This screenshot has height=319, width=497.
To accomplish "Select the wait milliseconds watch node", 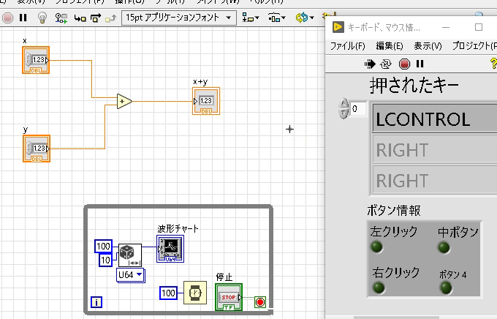I will point(195,293).
